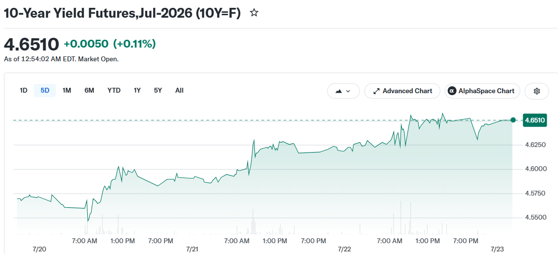Click the AlphaSpace alpha logo icon
Image resolution: width=558 pixels, height=254 pixels.
[x=452, y=91]
